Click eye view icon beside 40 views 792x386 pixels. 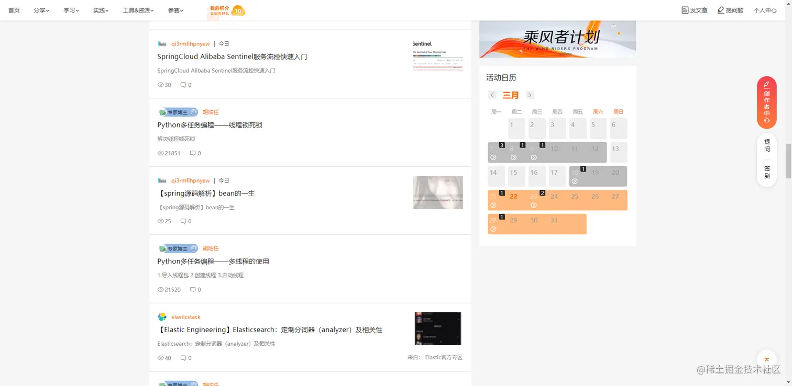point(160,358)
